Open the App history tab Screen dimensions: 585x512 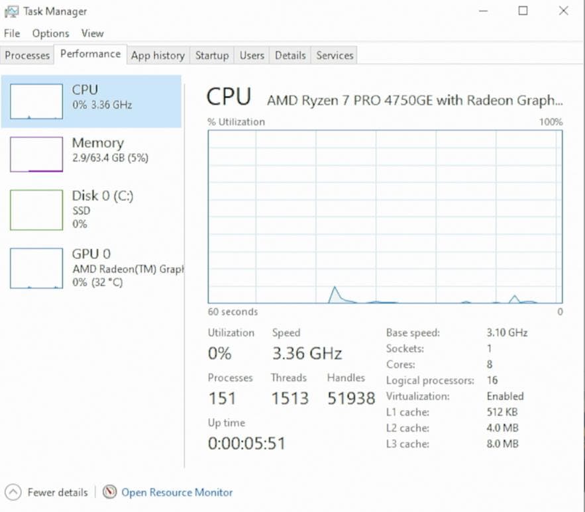point(158,56)
